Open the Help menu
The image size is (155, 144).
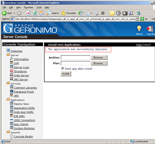47,7
